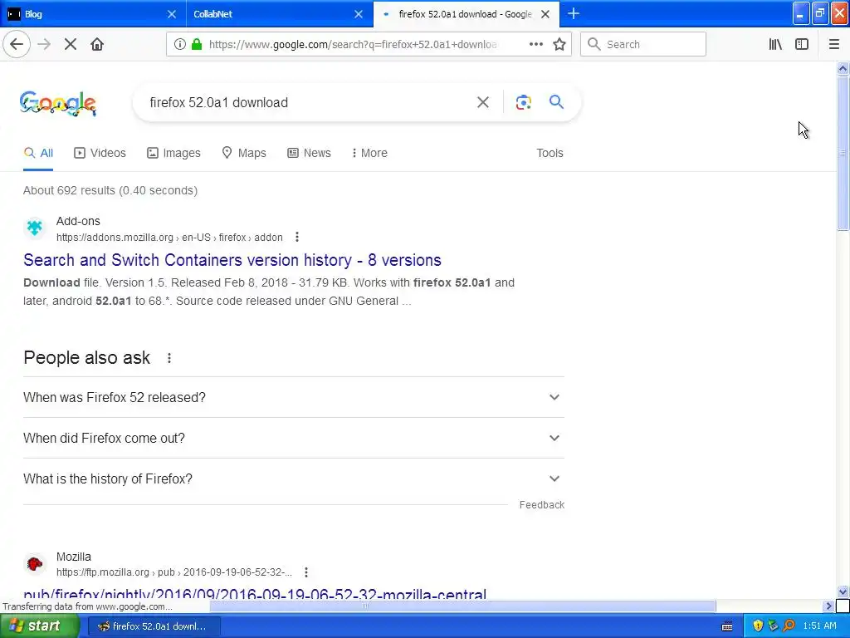Viewport: 850px width, 638px height.
Task: Stop loading the page
Action: pos(71,45)
